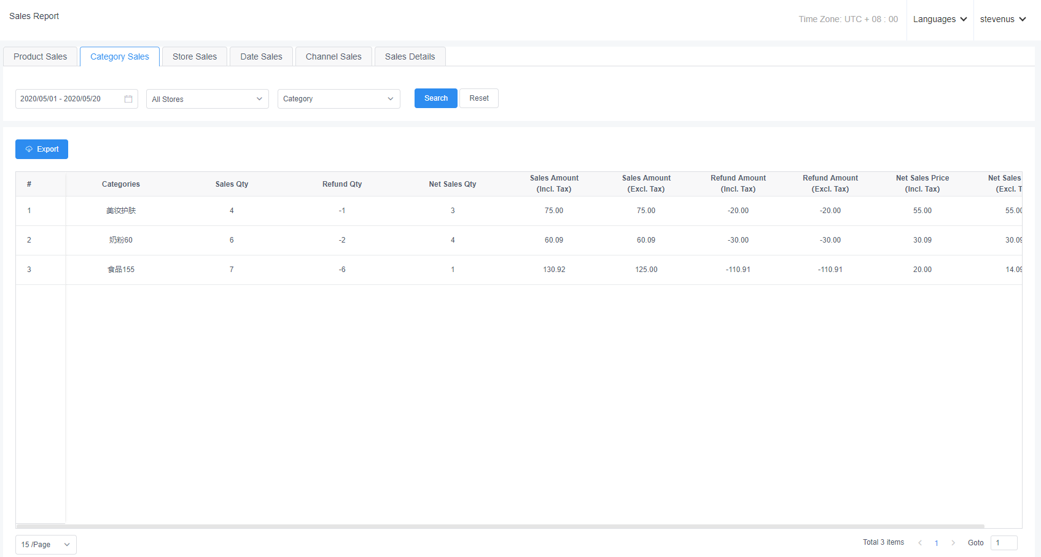View the Sales Details tab

tap(410, 56)
